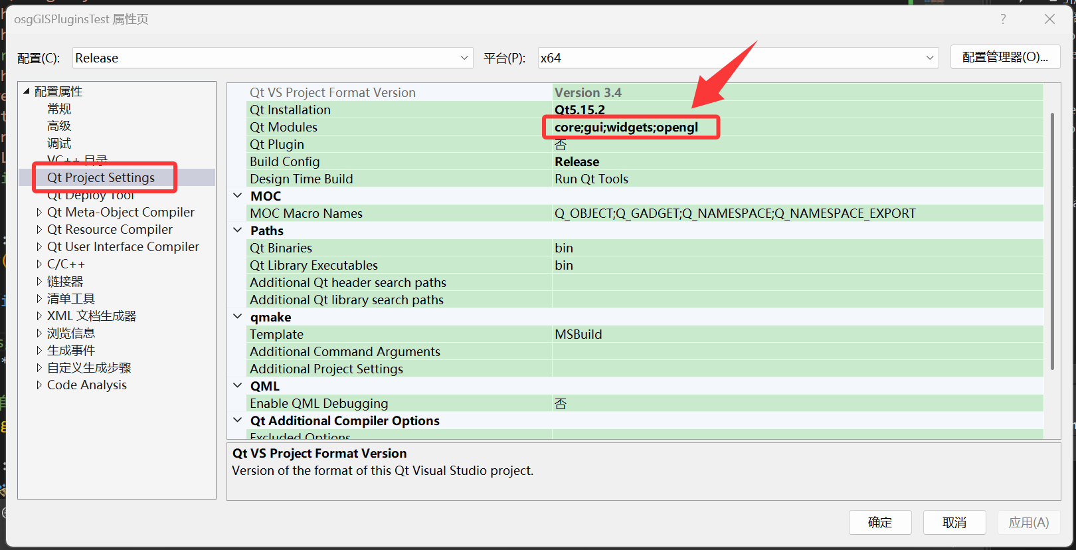Click Additional Qt header search paths row
This screenshot has width=1076, height=550.
644,282
